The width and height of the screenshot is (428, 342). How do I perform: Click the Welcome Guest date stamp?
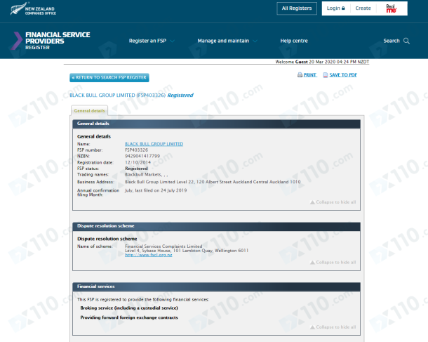pos(322,62)
